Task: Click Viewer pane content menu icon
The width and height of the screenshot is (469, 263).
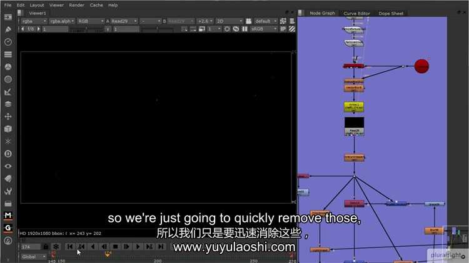Action: [x=21, y=13]
